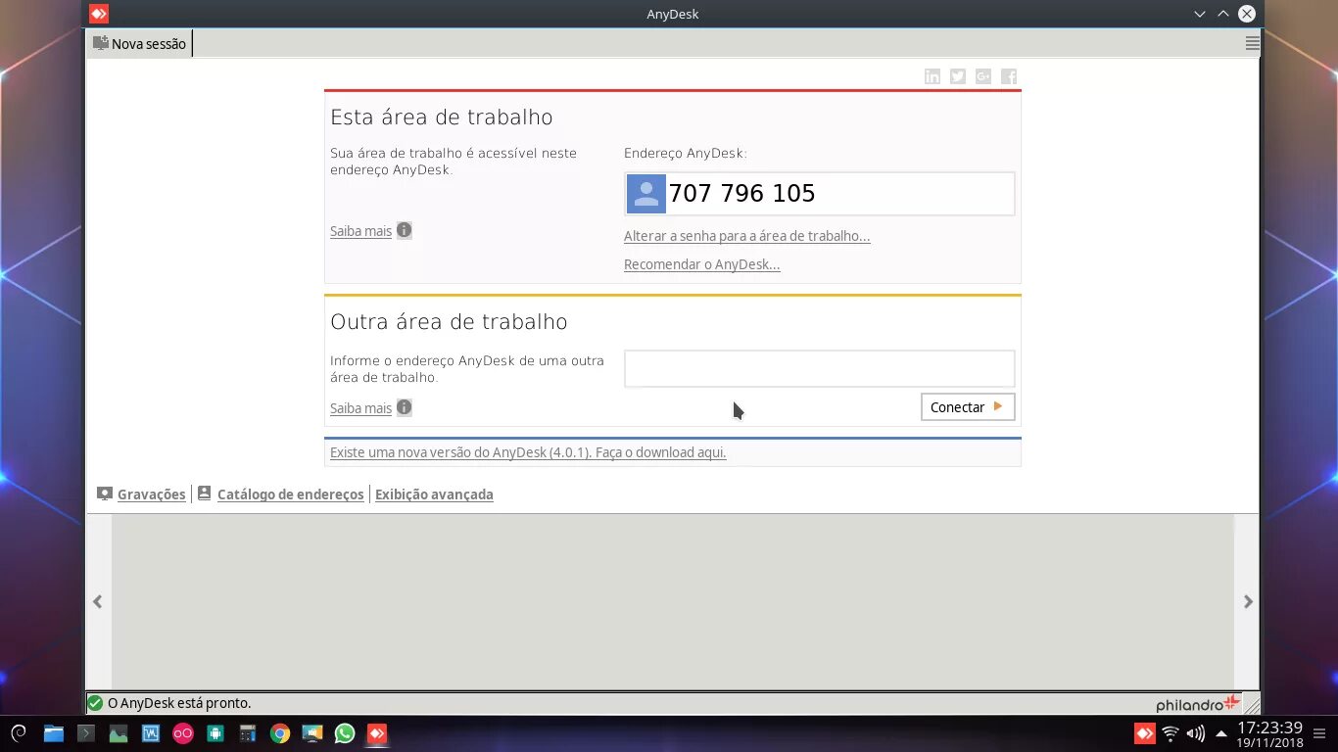Click the user avatar beside AnyDesk address
1338x752 pixels.
point(646,194)
